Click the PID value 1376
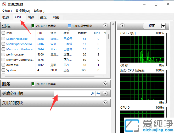The image size is (174, 133). pyautogui.click(x=41, y=60)
